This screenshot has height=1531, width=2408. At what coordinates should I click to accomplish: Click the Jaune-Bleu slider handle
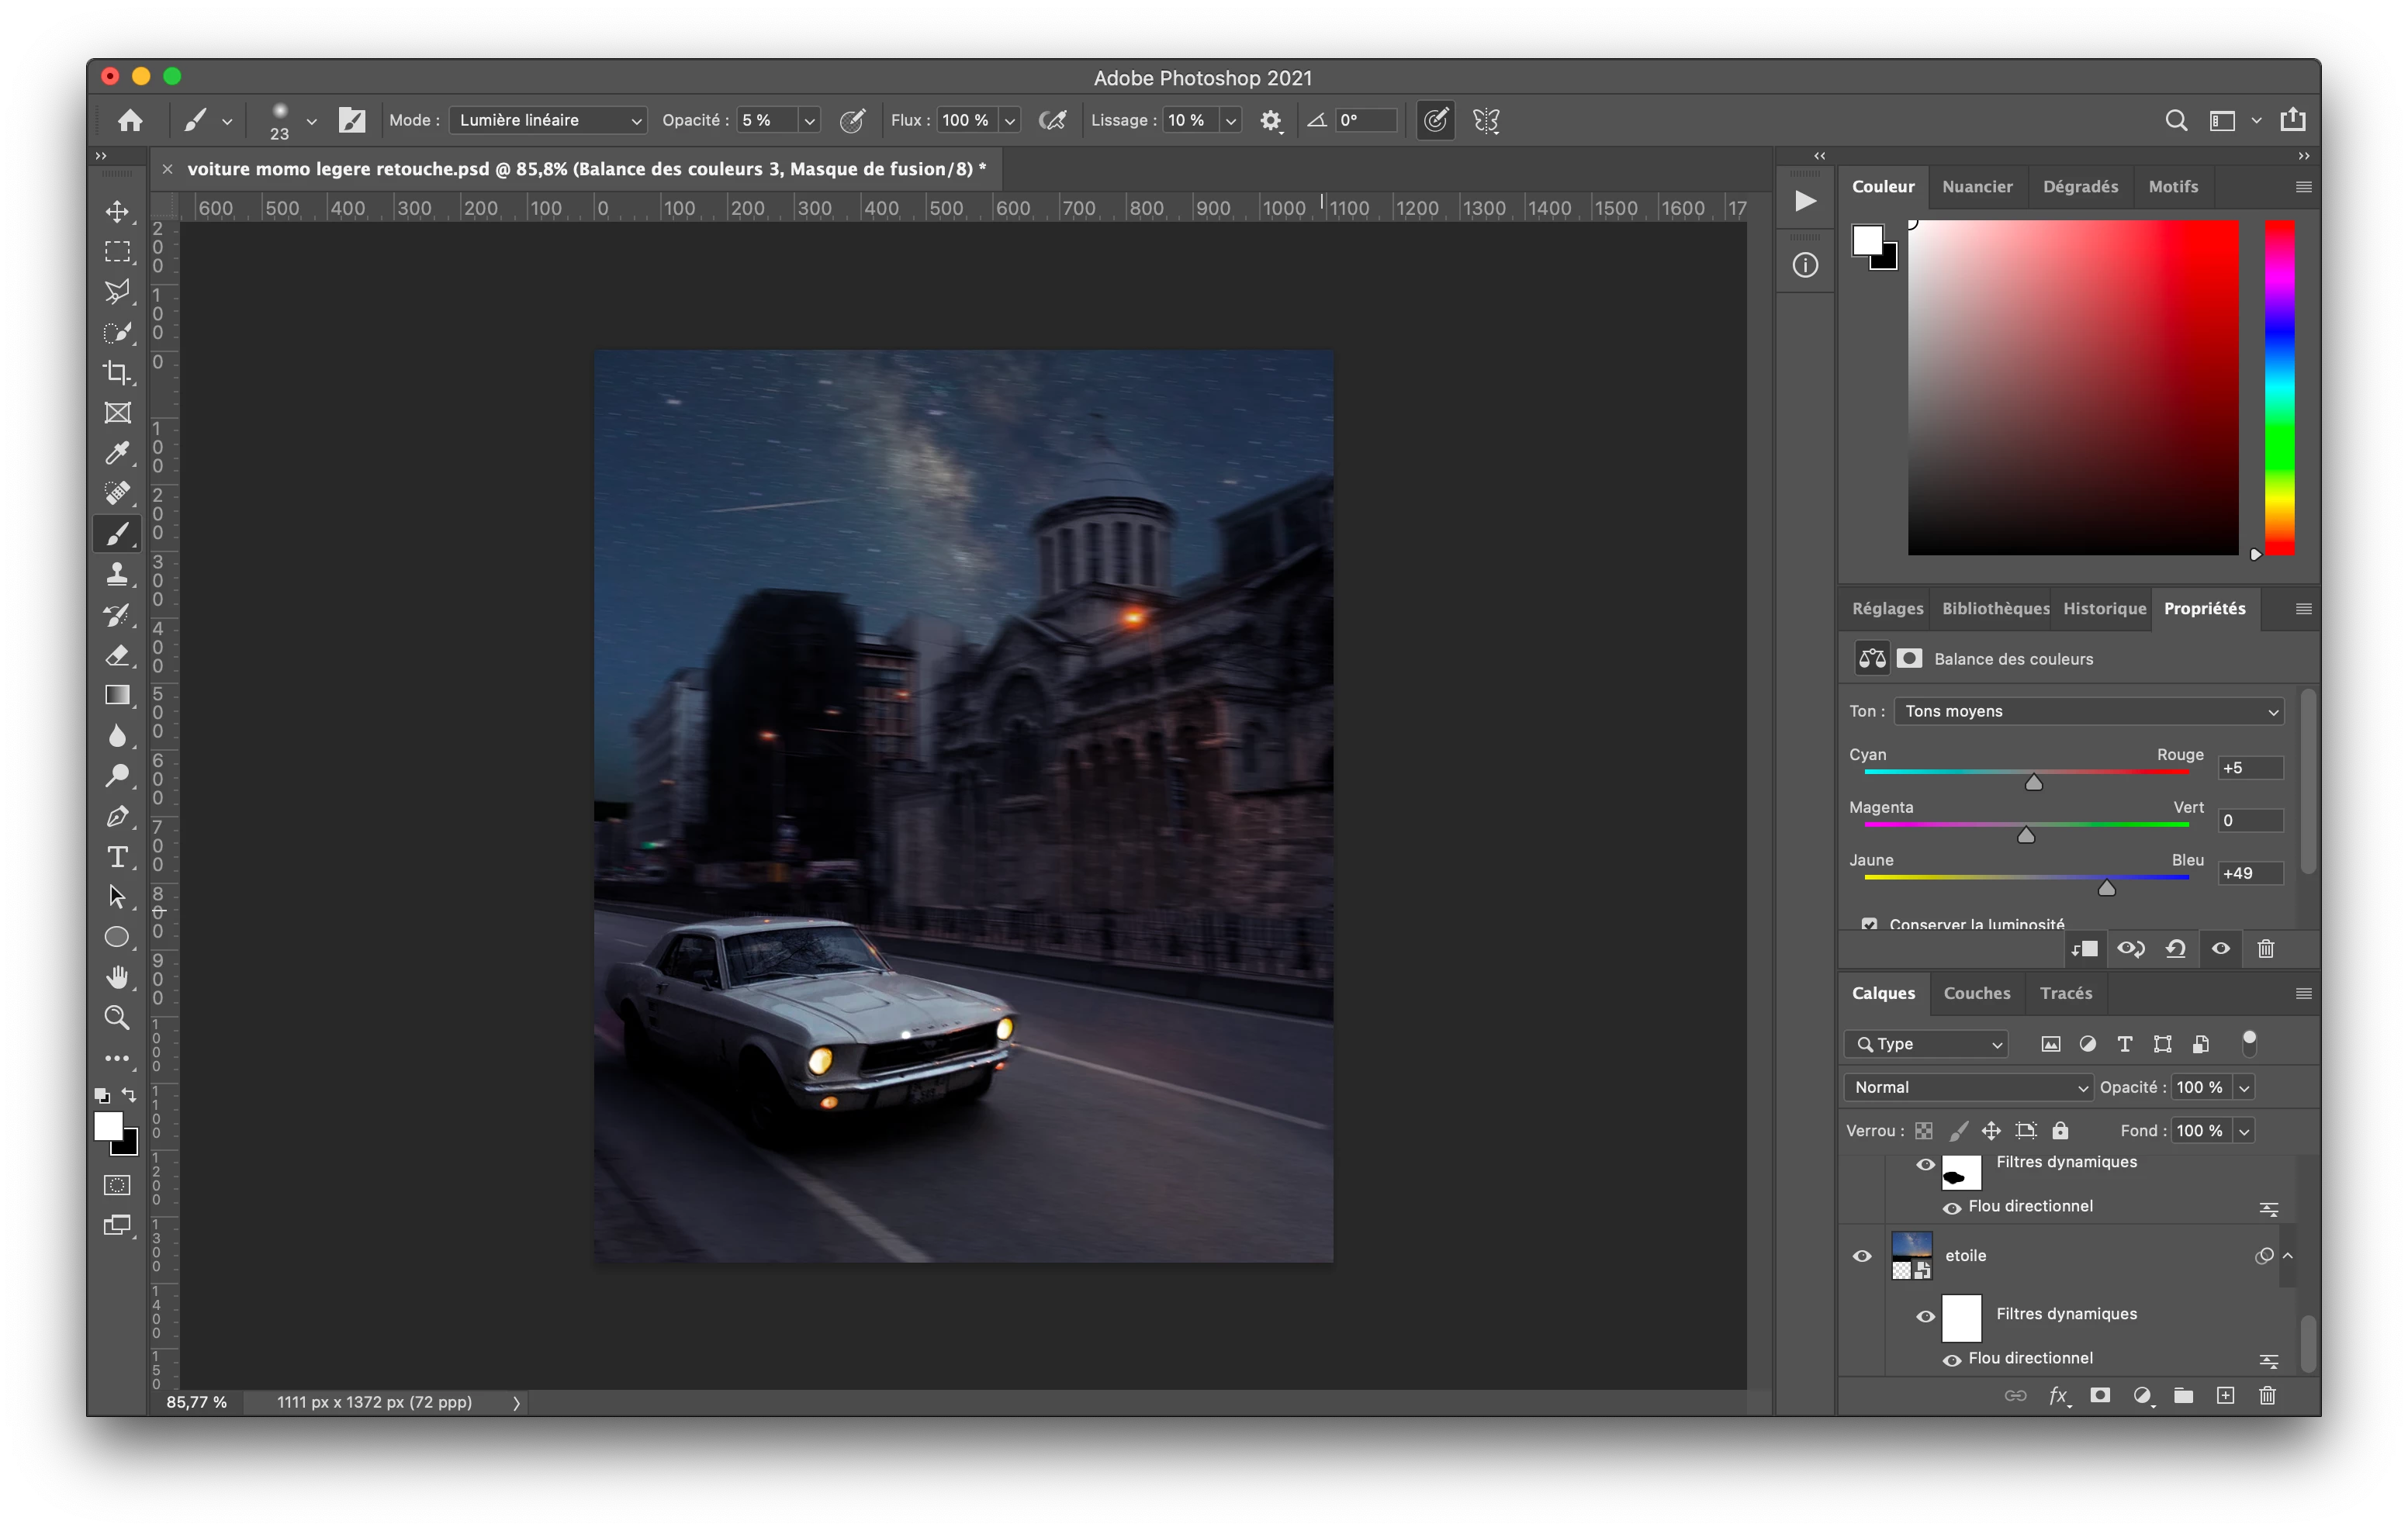[2106, 888]
